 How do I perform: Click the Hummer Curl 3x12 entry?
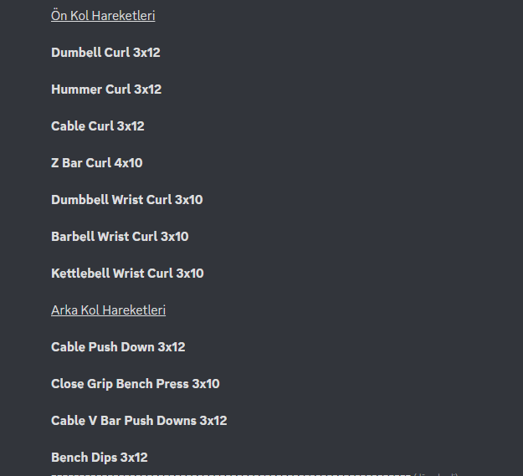click(x=106, y=90)
